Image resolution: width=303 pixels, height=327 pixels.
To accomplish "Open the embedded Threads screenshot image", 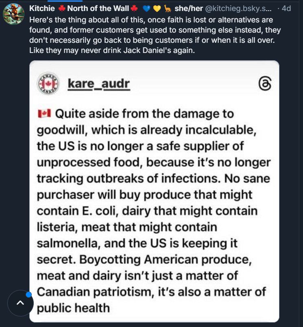I will 154,191.
